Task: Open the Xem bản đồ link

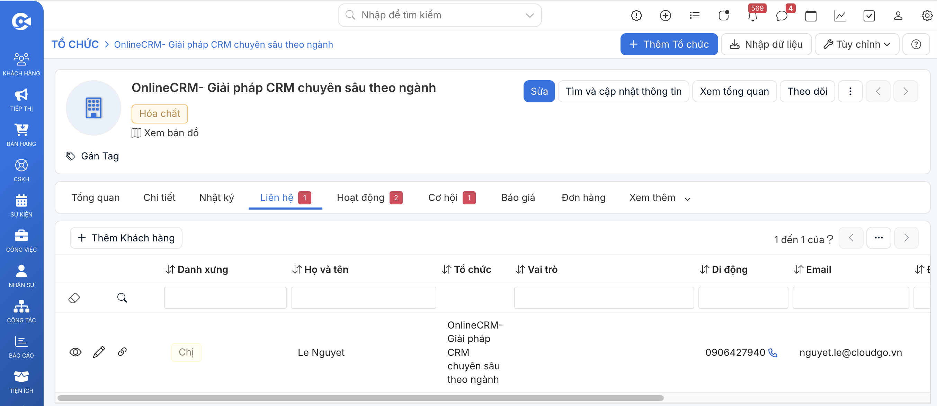Action: point(165,133)
